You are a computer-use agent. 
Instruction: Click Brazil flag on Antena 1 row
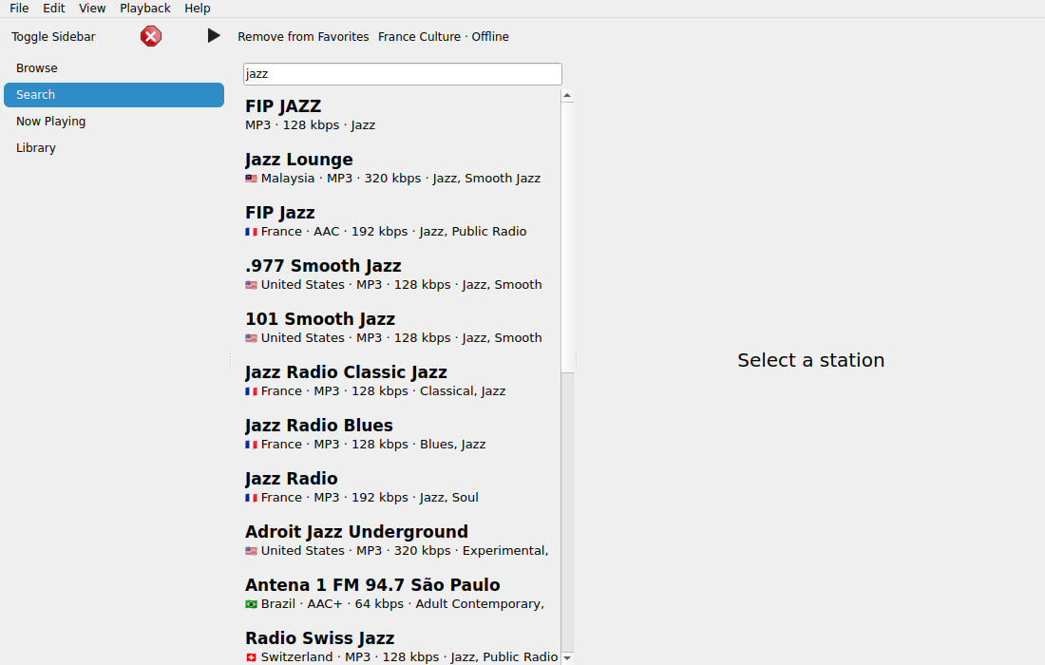pyautogui.click(x=251, y=604)
